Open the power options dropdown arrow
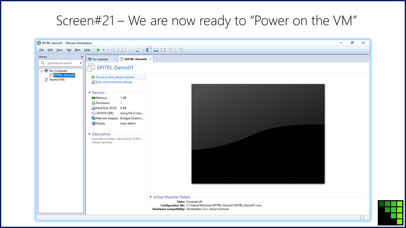The image size is (406, 228). (104, 50)
